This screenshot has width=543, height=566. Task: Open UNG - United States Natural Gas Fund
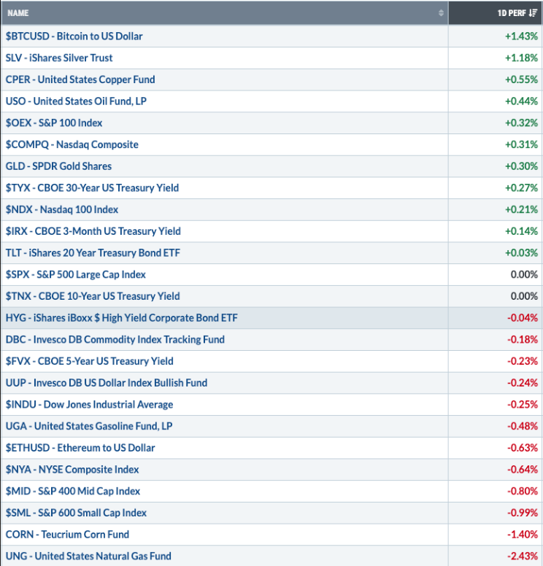point(88,556)
